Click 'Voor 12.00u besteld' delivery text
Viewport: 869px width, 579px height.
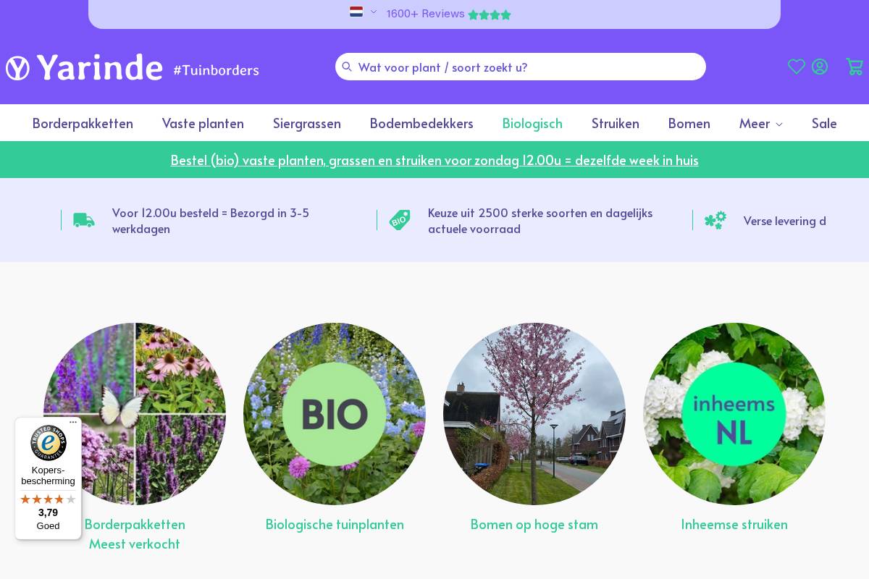[x=211, y=221]
